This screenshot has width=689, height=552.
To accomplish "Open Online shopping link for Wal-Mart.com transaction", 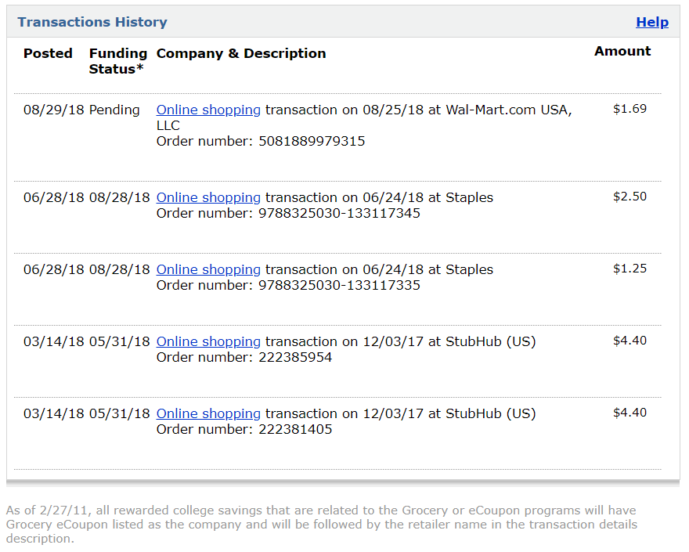I will click(208, 110).
